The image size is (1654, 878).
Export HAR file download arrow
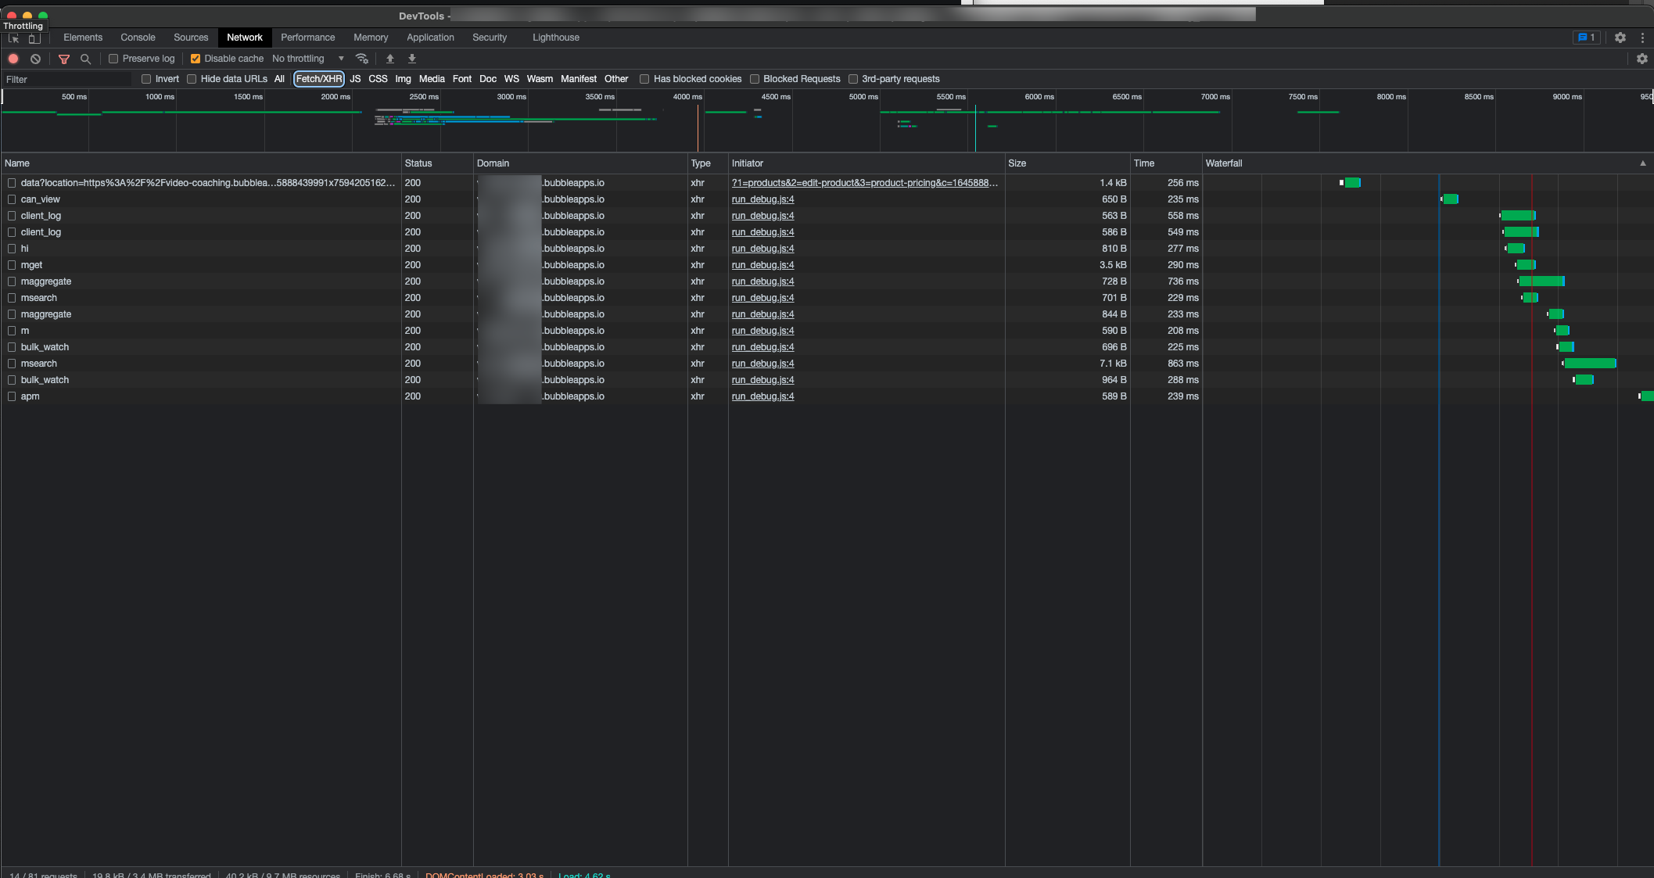(x=412, y=59)
